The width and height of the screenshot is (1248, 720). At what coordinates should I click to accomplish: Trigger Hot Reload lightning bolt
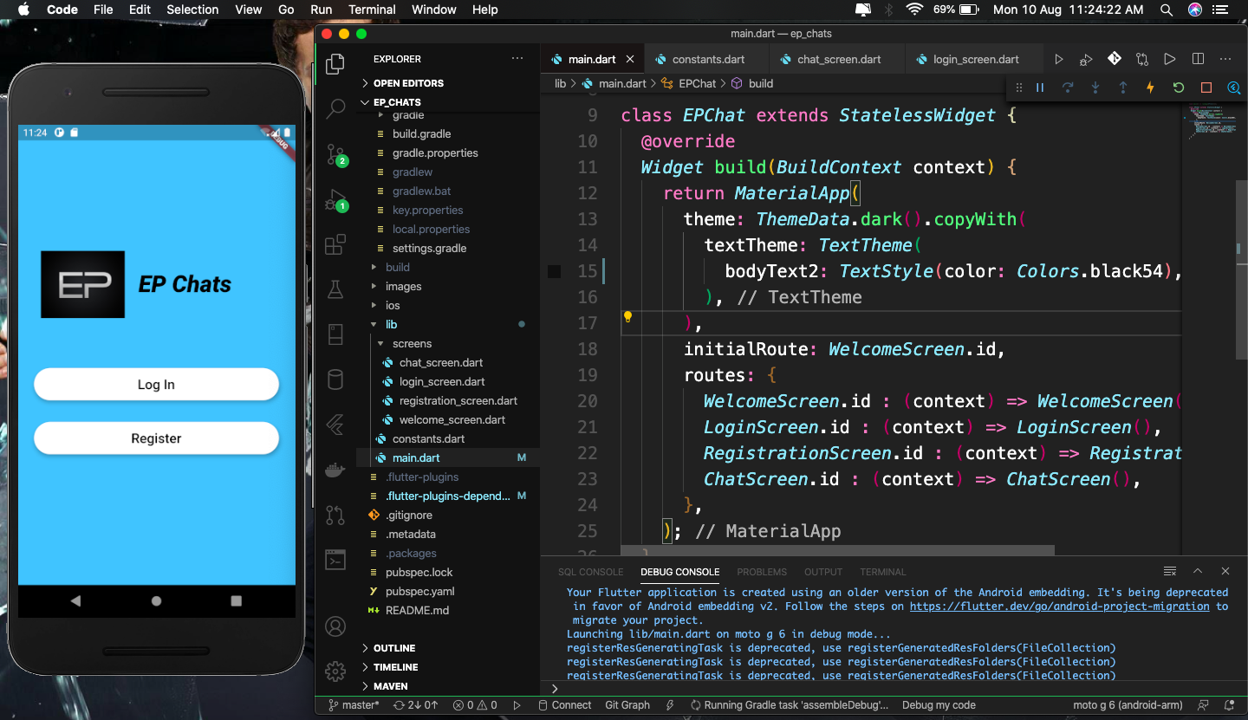coord(1151,88)
